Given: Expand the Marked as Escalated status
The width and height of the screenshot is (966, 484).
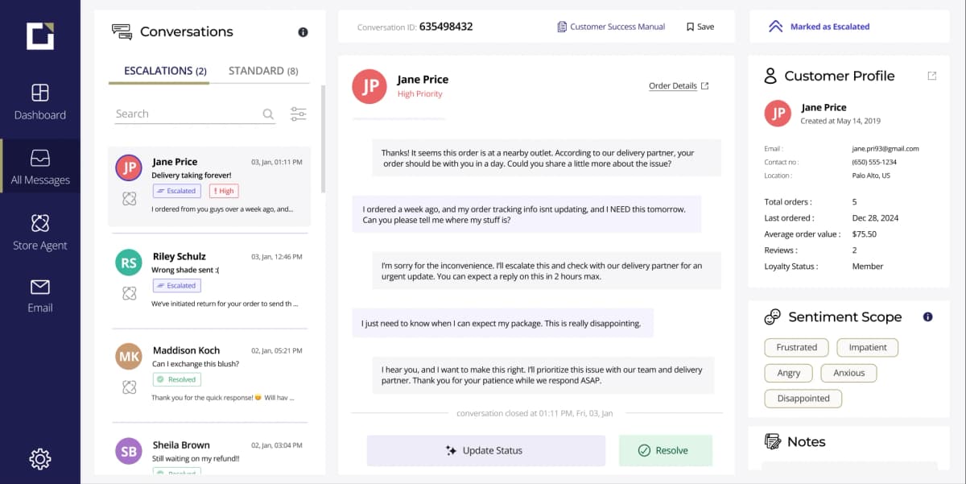Looking at the screenshot, I should point(820,27).
